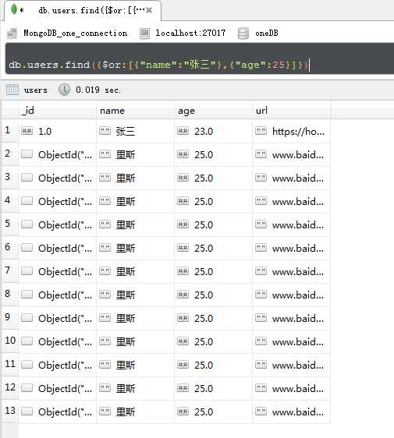Click number icon in row 12 age
Image resolution: width=394 pixels, height=438 pixels.
tap(183, 388)
